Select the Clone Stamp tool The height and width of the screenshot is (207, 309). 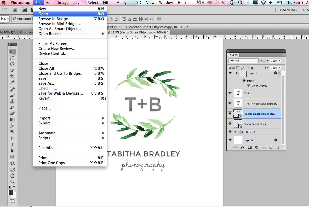pyautogui.click(x=12, y=101)
